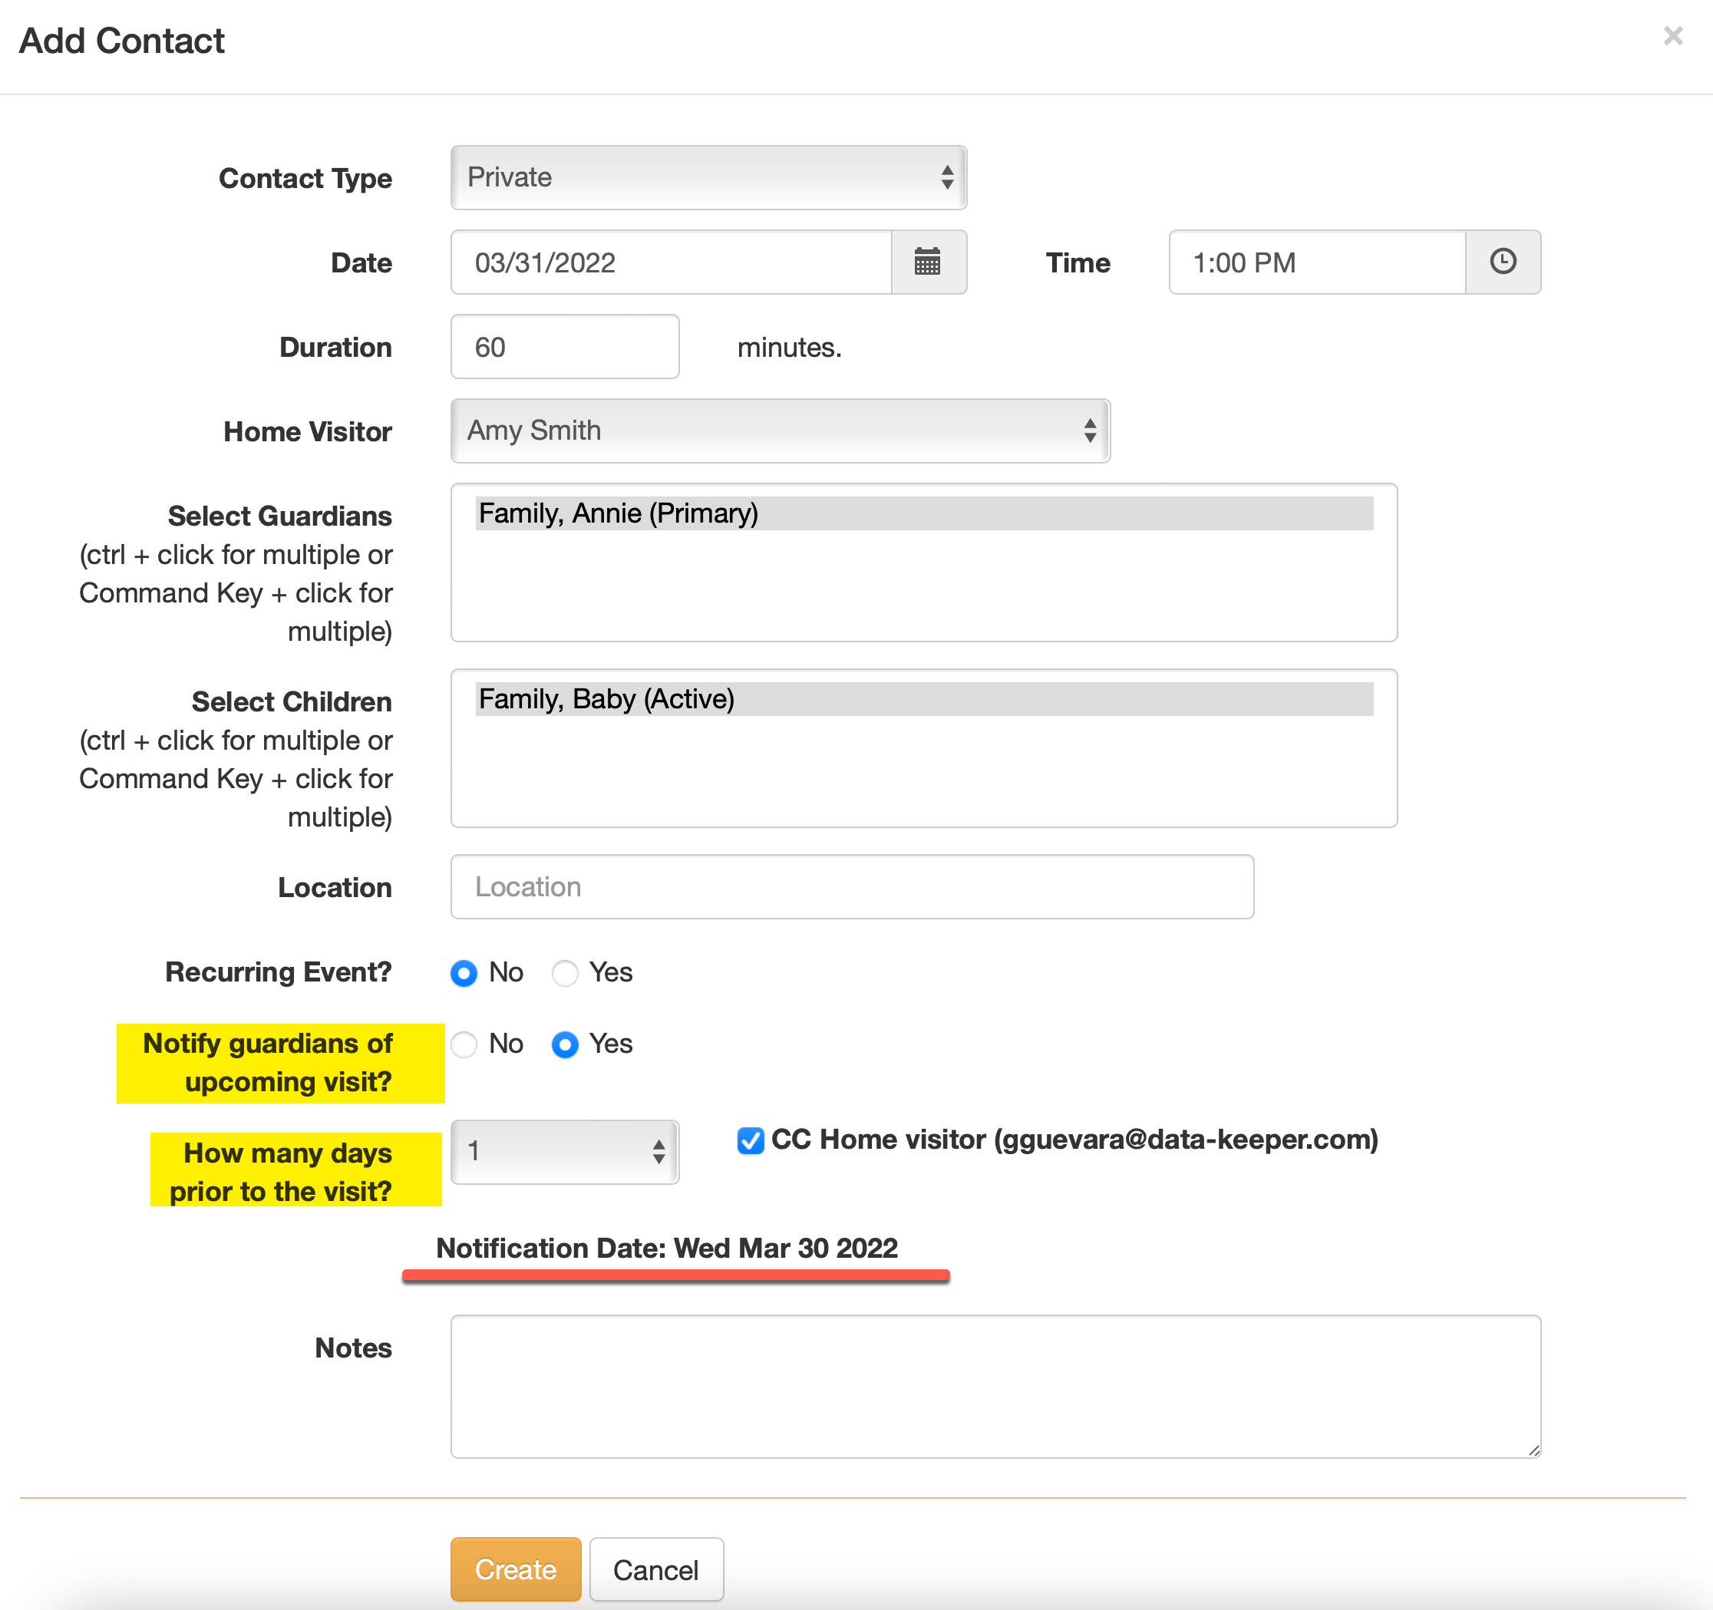
Task: Open the Contact Type dropdown
Action: point(708,177)
